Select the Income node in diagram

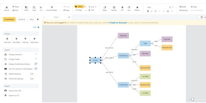pos(95,60)
